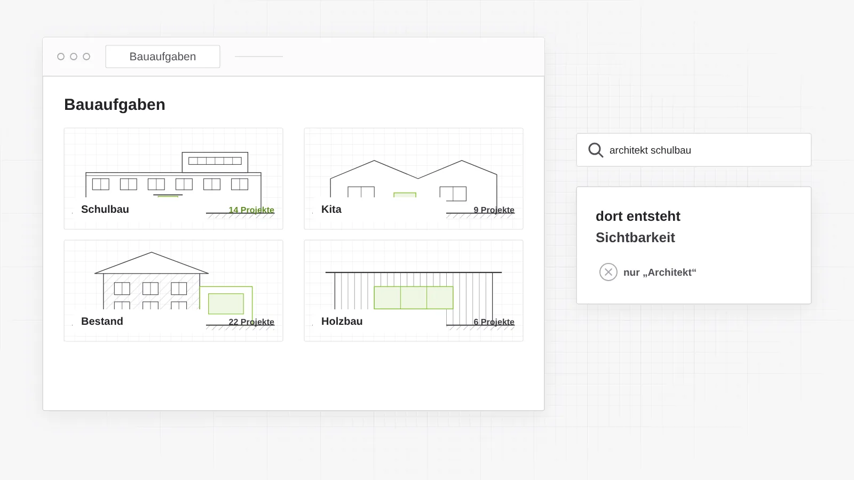Click the Schulbau card title
Image resolution: width=854 pixels, height=480 pixels.
click(105, 209)
